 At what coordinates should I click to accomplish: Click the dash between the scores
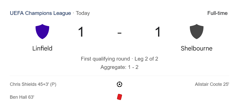click(119, 33)
